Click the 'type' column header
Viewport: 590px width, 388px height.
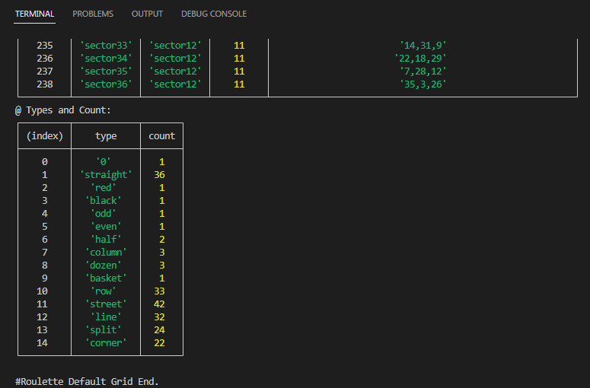pos(106,135)
